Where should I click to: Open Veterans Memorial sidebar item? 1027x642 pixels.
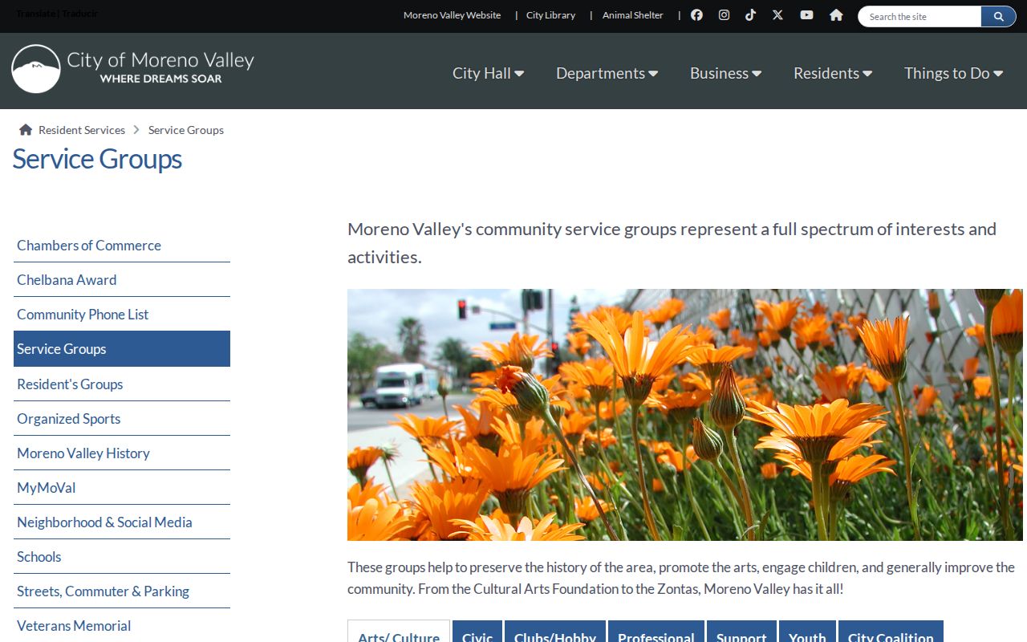click(x=122, y=626)
